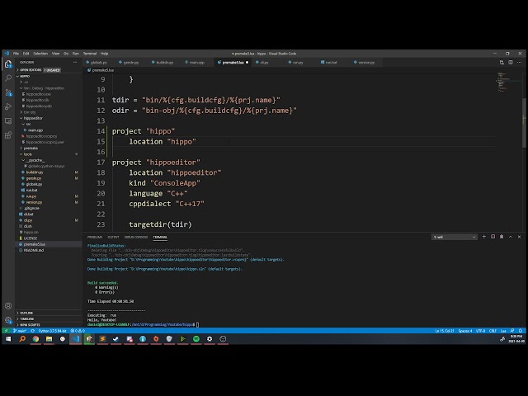Click the synchronize changes icon in the status bar
Image resolution: width=528 pixels, height=396 pixels.
(x=33, y=331)
